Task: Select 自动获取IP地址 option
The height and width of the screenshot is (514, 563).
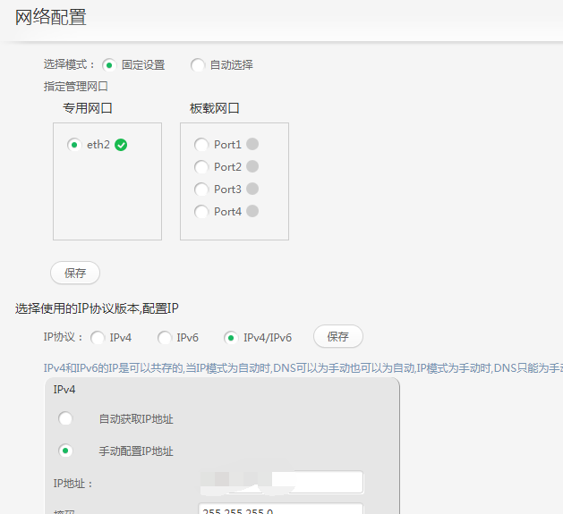Action: [x=65, y=418]
